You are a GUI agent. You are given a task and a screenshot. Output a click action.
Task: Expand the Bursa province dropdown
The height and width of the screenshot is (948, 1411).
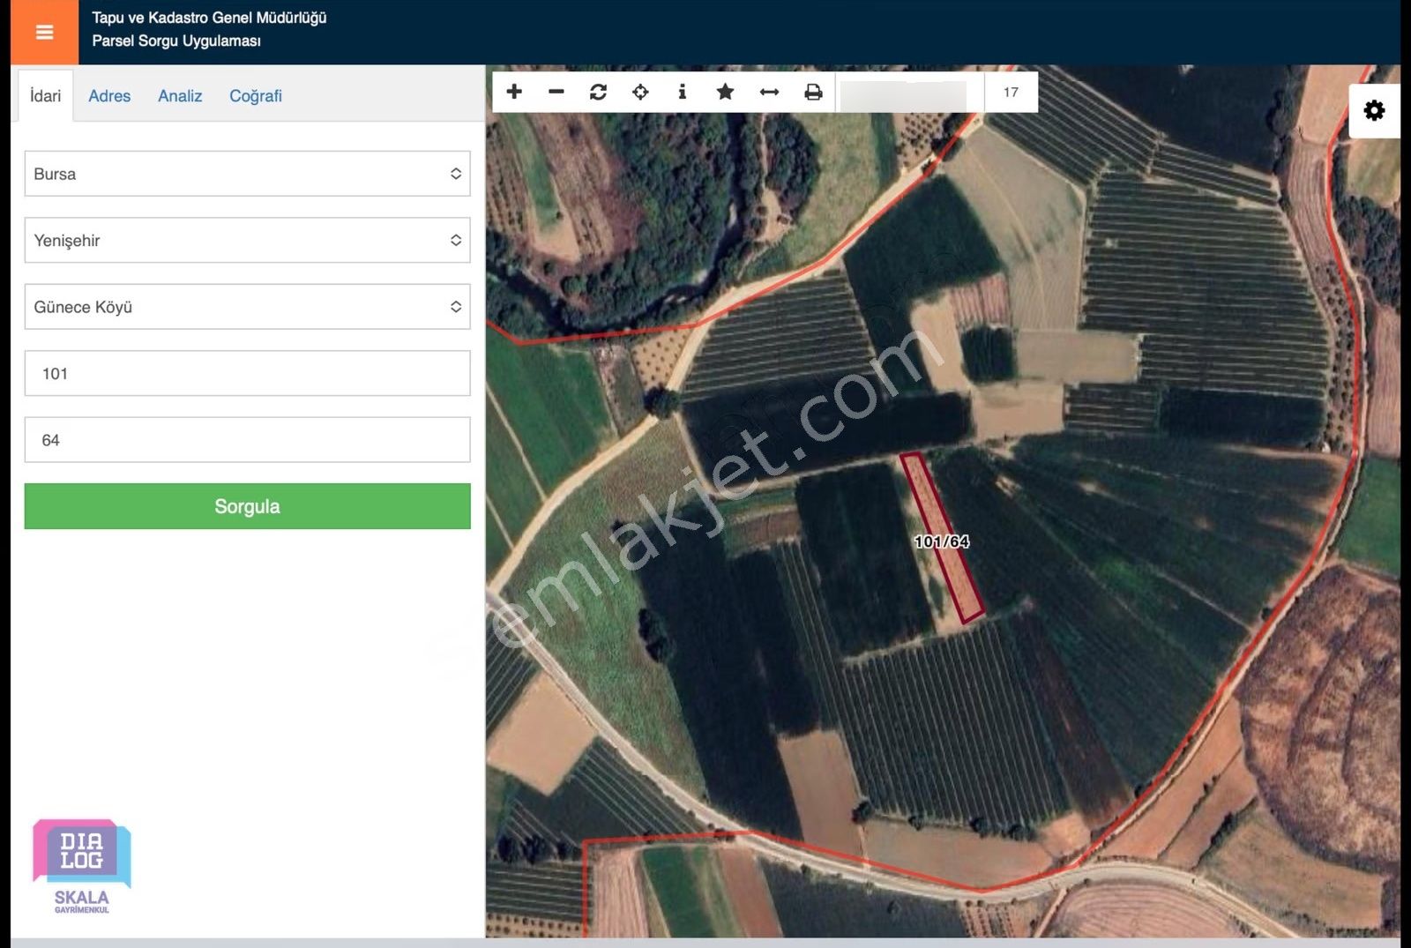247,174
